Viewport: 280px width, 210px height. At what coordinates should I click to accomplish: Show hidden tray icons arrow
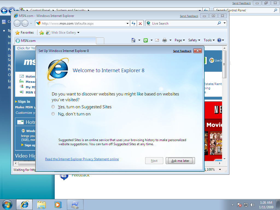coord(232,205)
